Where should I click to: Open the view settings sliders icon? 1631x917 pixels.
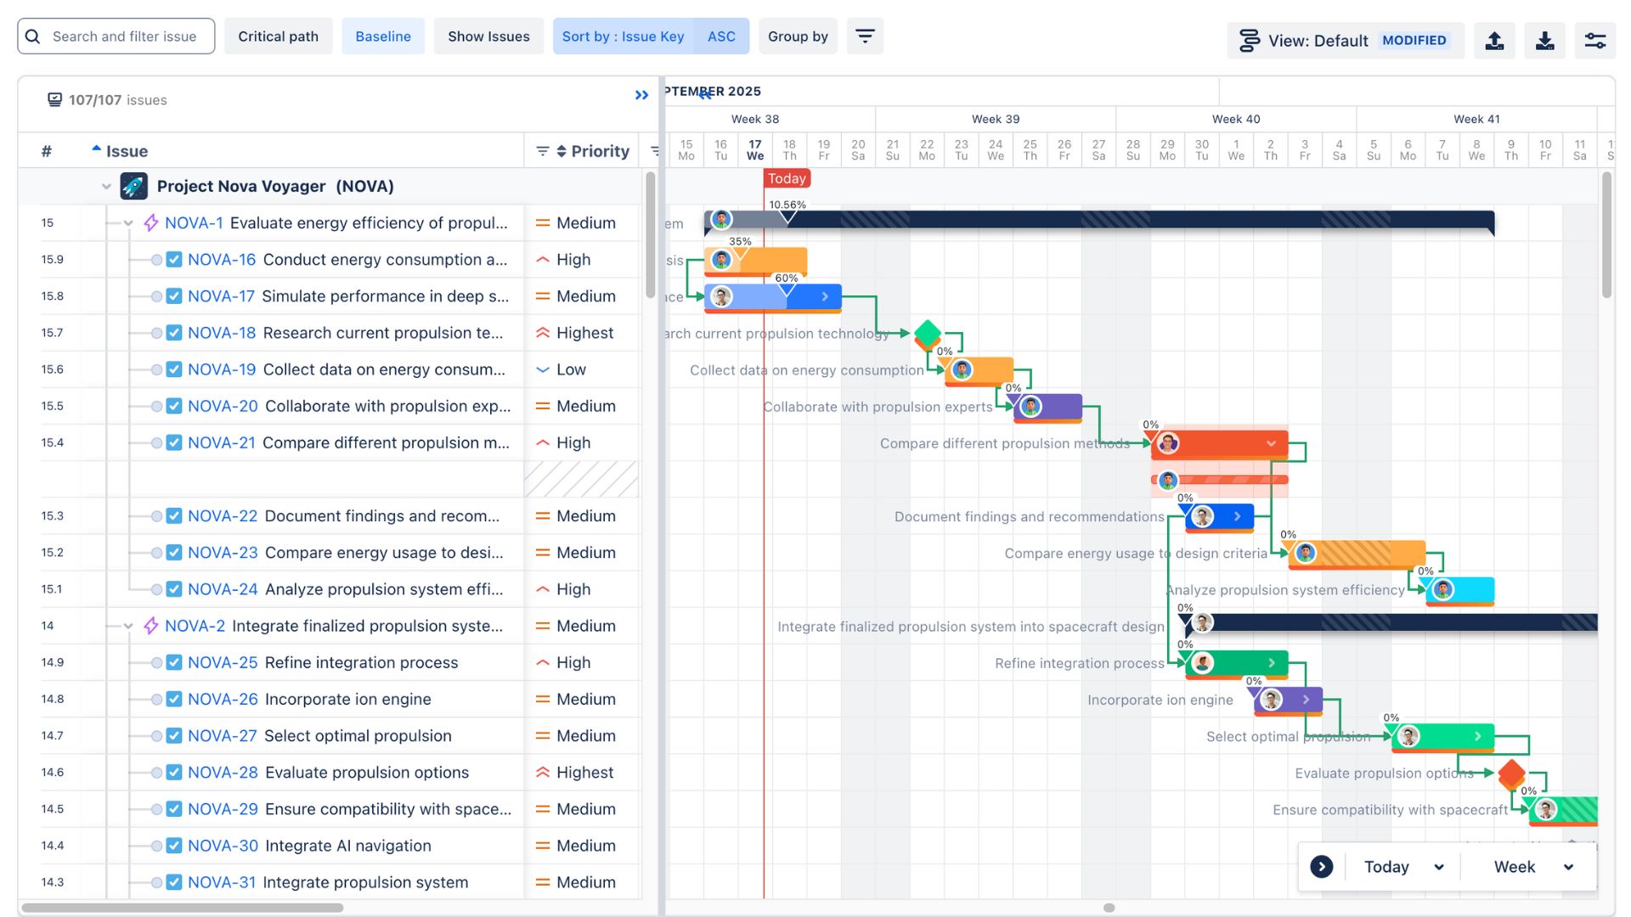[1595, 40]
